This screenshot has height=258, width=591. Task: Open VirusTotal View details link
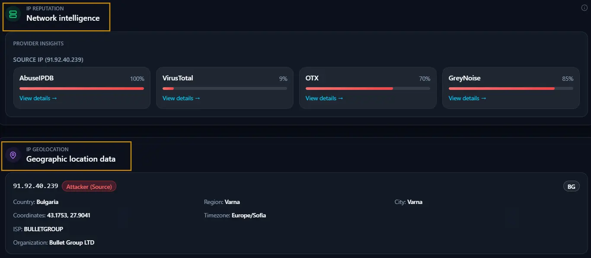[x=181, y=98]
